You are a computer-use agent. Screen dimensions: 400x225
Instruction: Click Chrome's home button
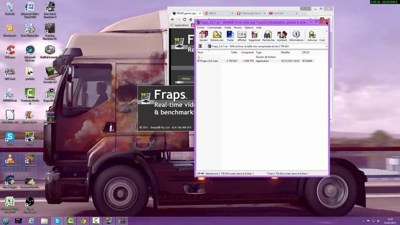pyautogui.click(x=191, y=19)
